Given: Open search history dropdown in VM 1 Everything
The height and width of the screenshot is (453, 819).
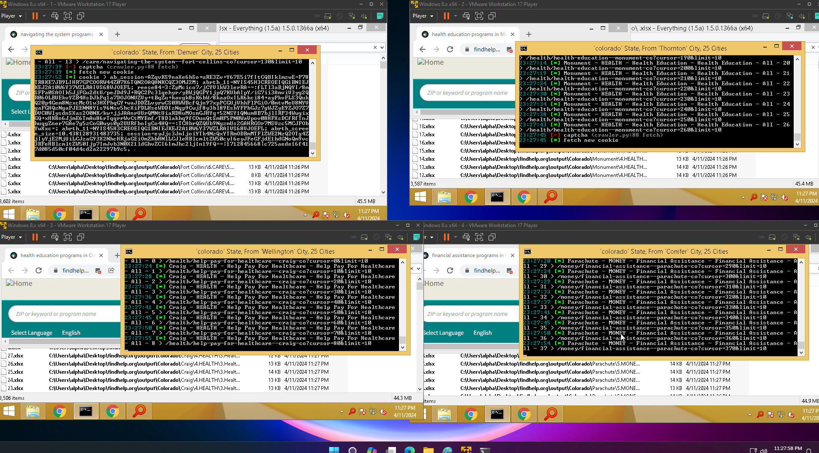Looking at the screenshot, I should pyautogui.click(x=382, y=47).
